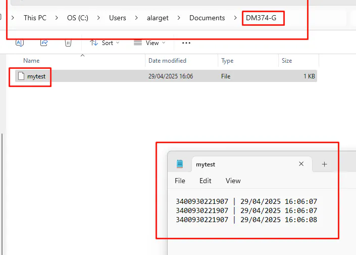The width and height of the screenshot is (356, 255).
Task: Click the Delete trash icon
Action: (68, 43)
